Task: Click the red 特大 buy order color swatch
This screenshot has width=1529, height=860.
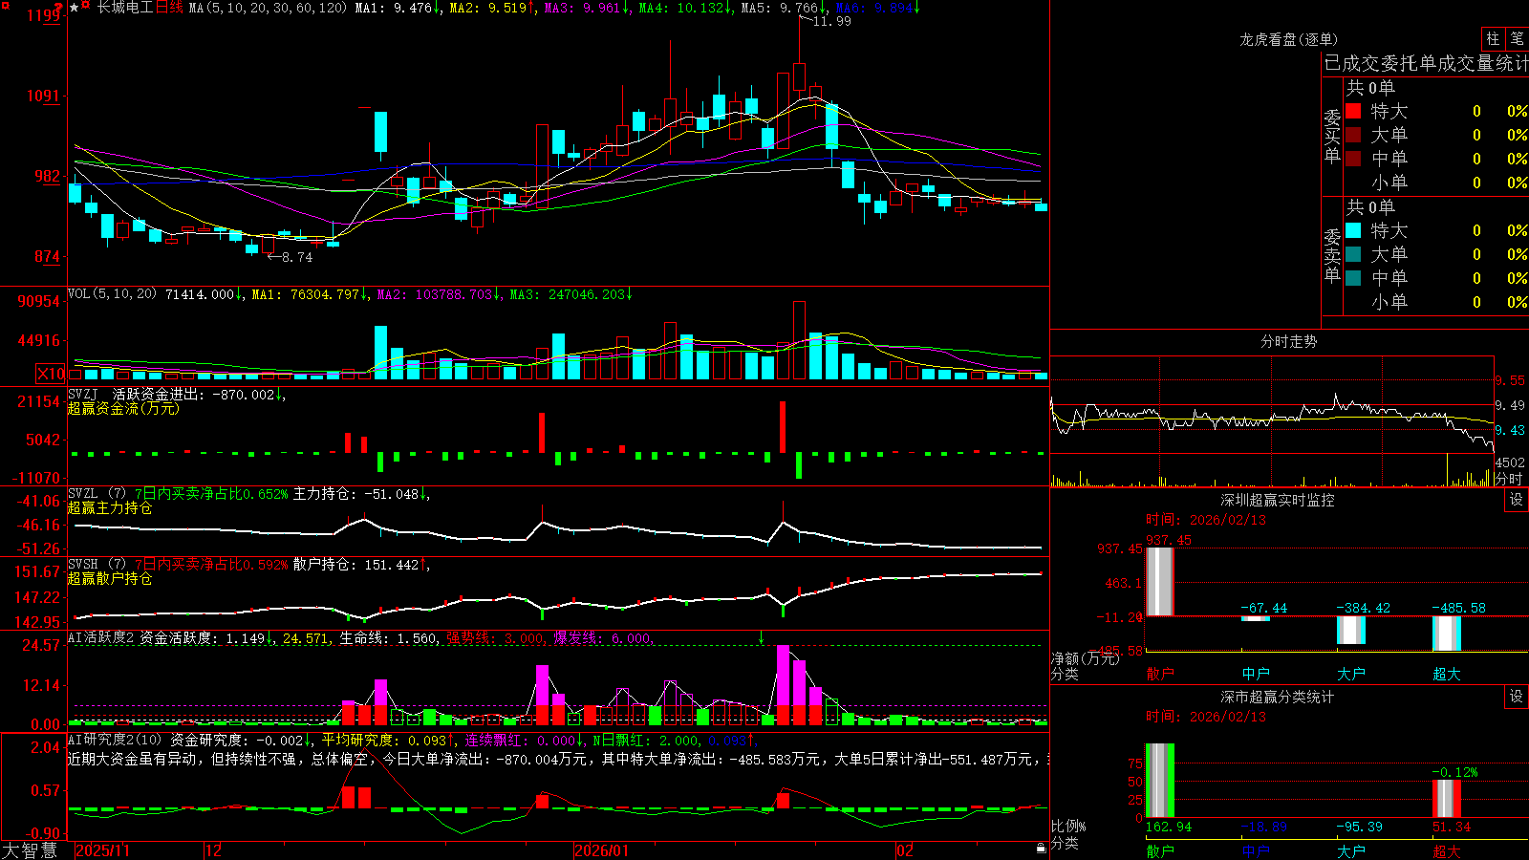Action: coord(1353,111)
